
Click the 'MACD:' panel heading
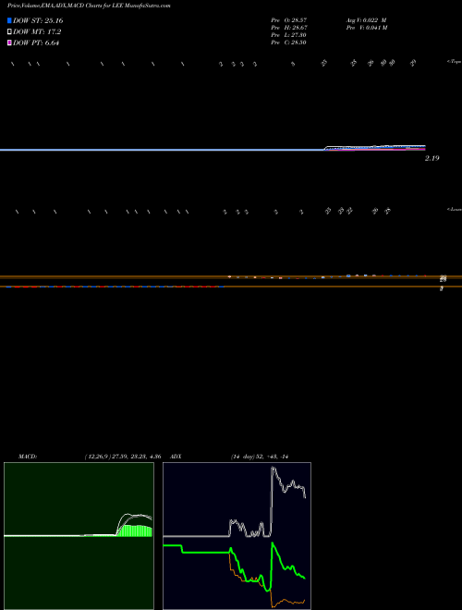tap(28, 457)
